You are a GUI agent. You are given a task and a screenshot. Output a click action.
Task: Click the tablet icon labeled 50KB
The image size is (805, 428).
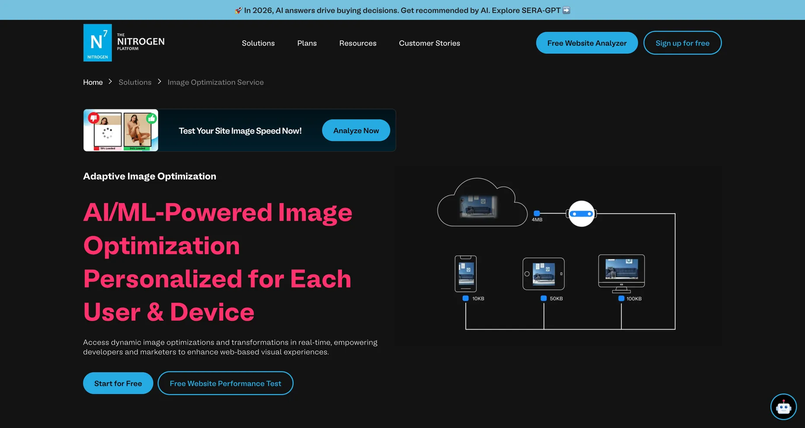[x=544, y=274]
